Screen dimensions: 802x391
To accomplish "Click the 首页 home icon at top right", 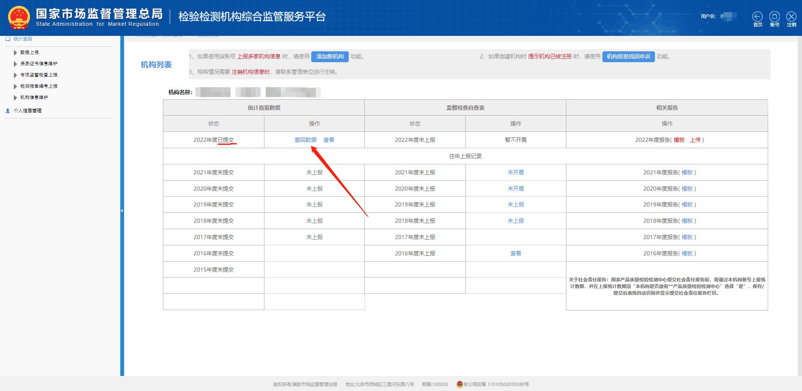I will coord(757,17).
